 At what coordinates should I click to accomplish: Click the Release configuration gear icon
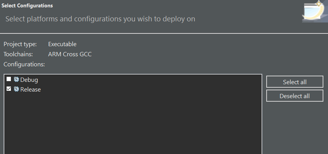click(16, 89)
